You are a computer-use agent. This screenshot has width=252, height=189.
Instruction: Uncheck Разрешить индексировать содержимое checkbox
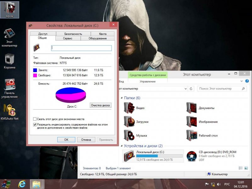click(x=35, y=124)
